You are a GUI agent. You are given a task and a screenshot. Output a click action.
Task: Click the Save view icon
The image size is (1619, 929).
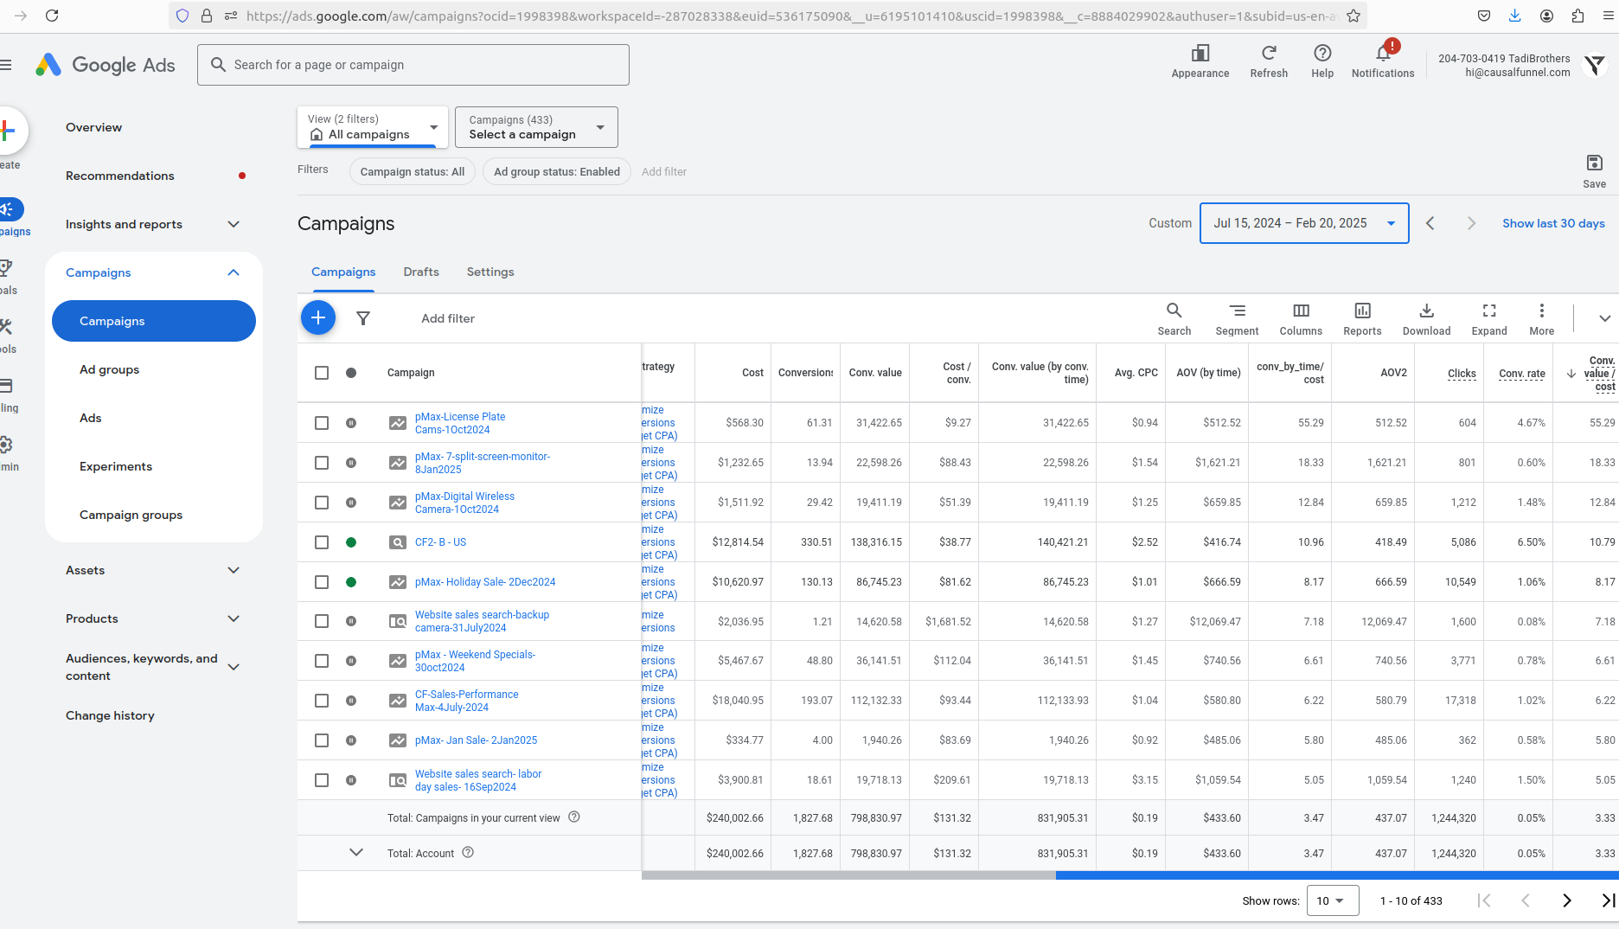(x=1594, y=163)
